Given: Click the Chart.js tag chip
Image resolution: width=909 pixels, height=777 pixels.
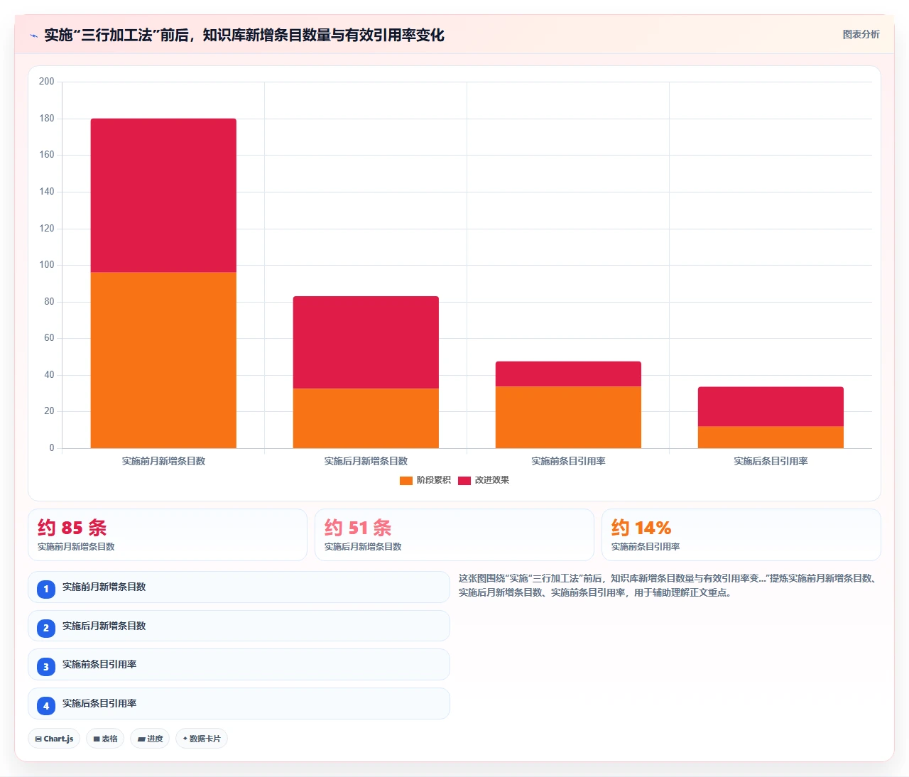Looking at the screenshot, I should 54,739.
